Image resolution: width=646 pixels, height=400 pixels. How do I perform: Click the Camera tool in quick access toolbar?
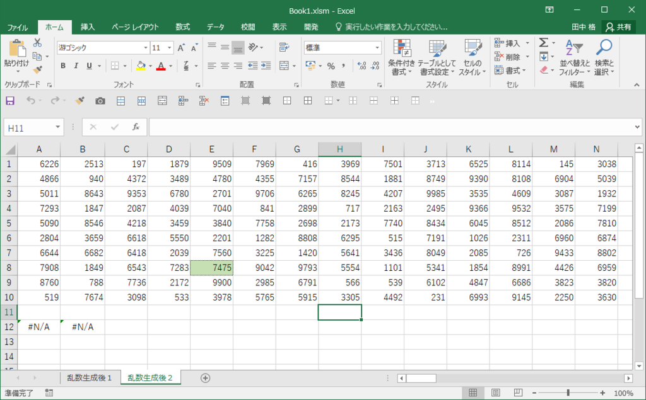(100, 101)
